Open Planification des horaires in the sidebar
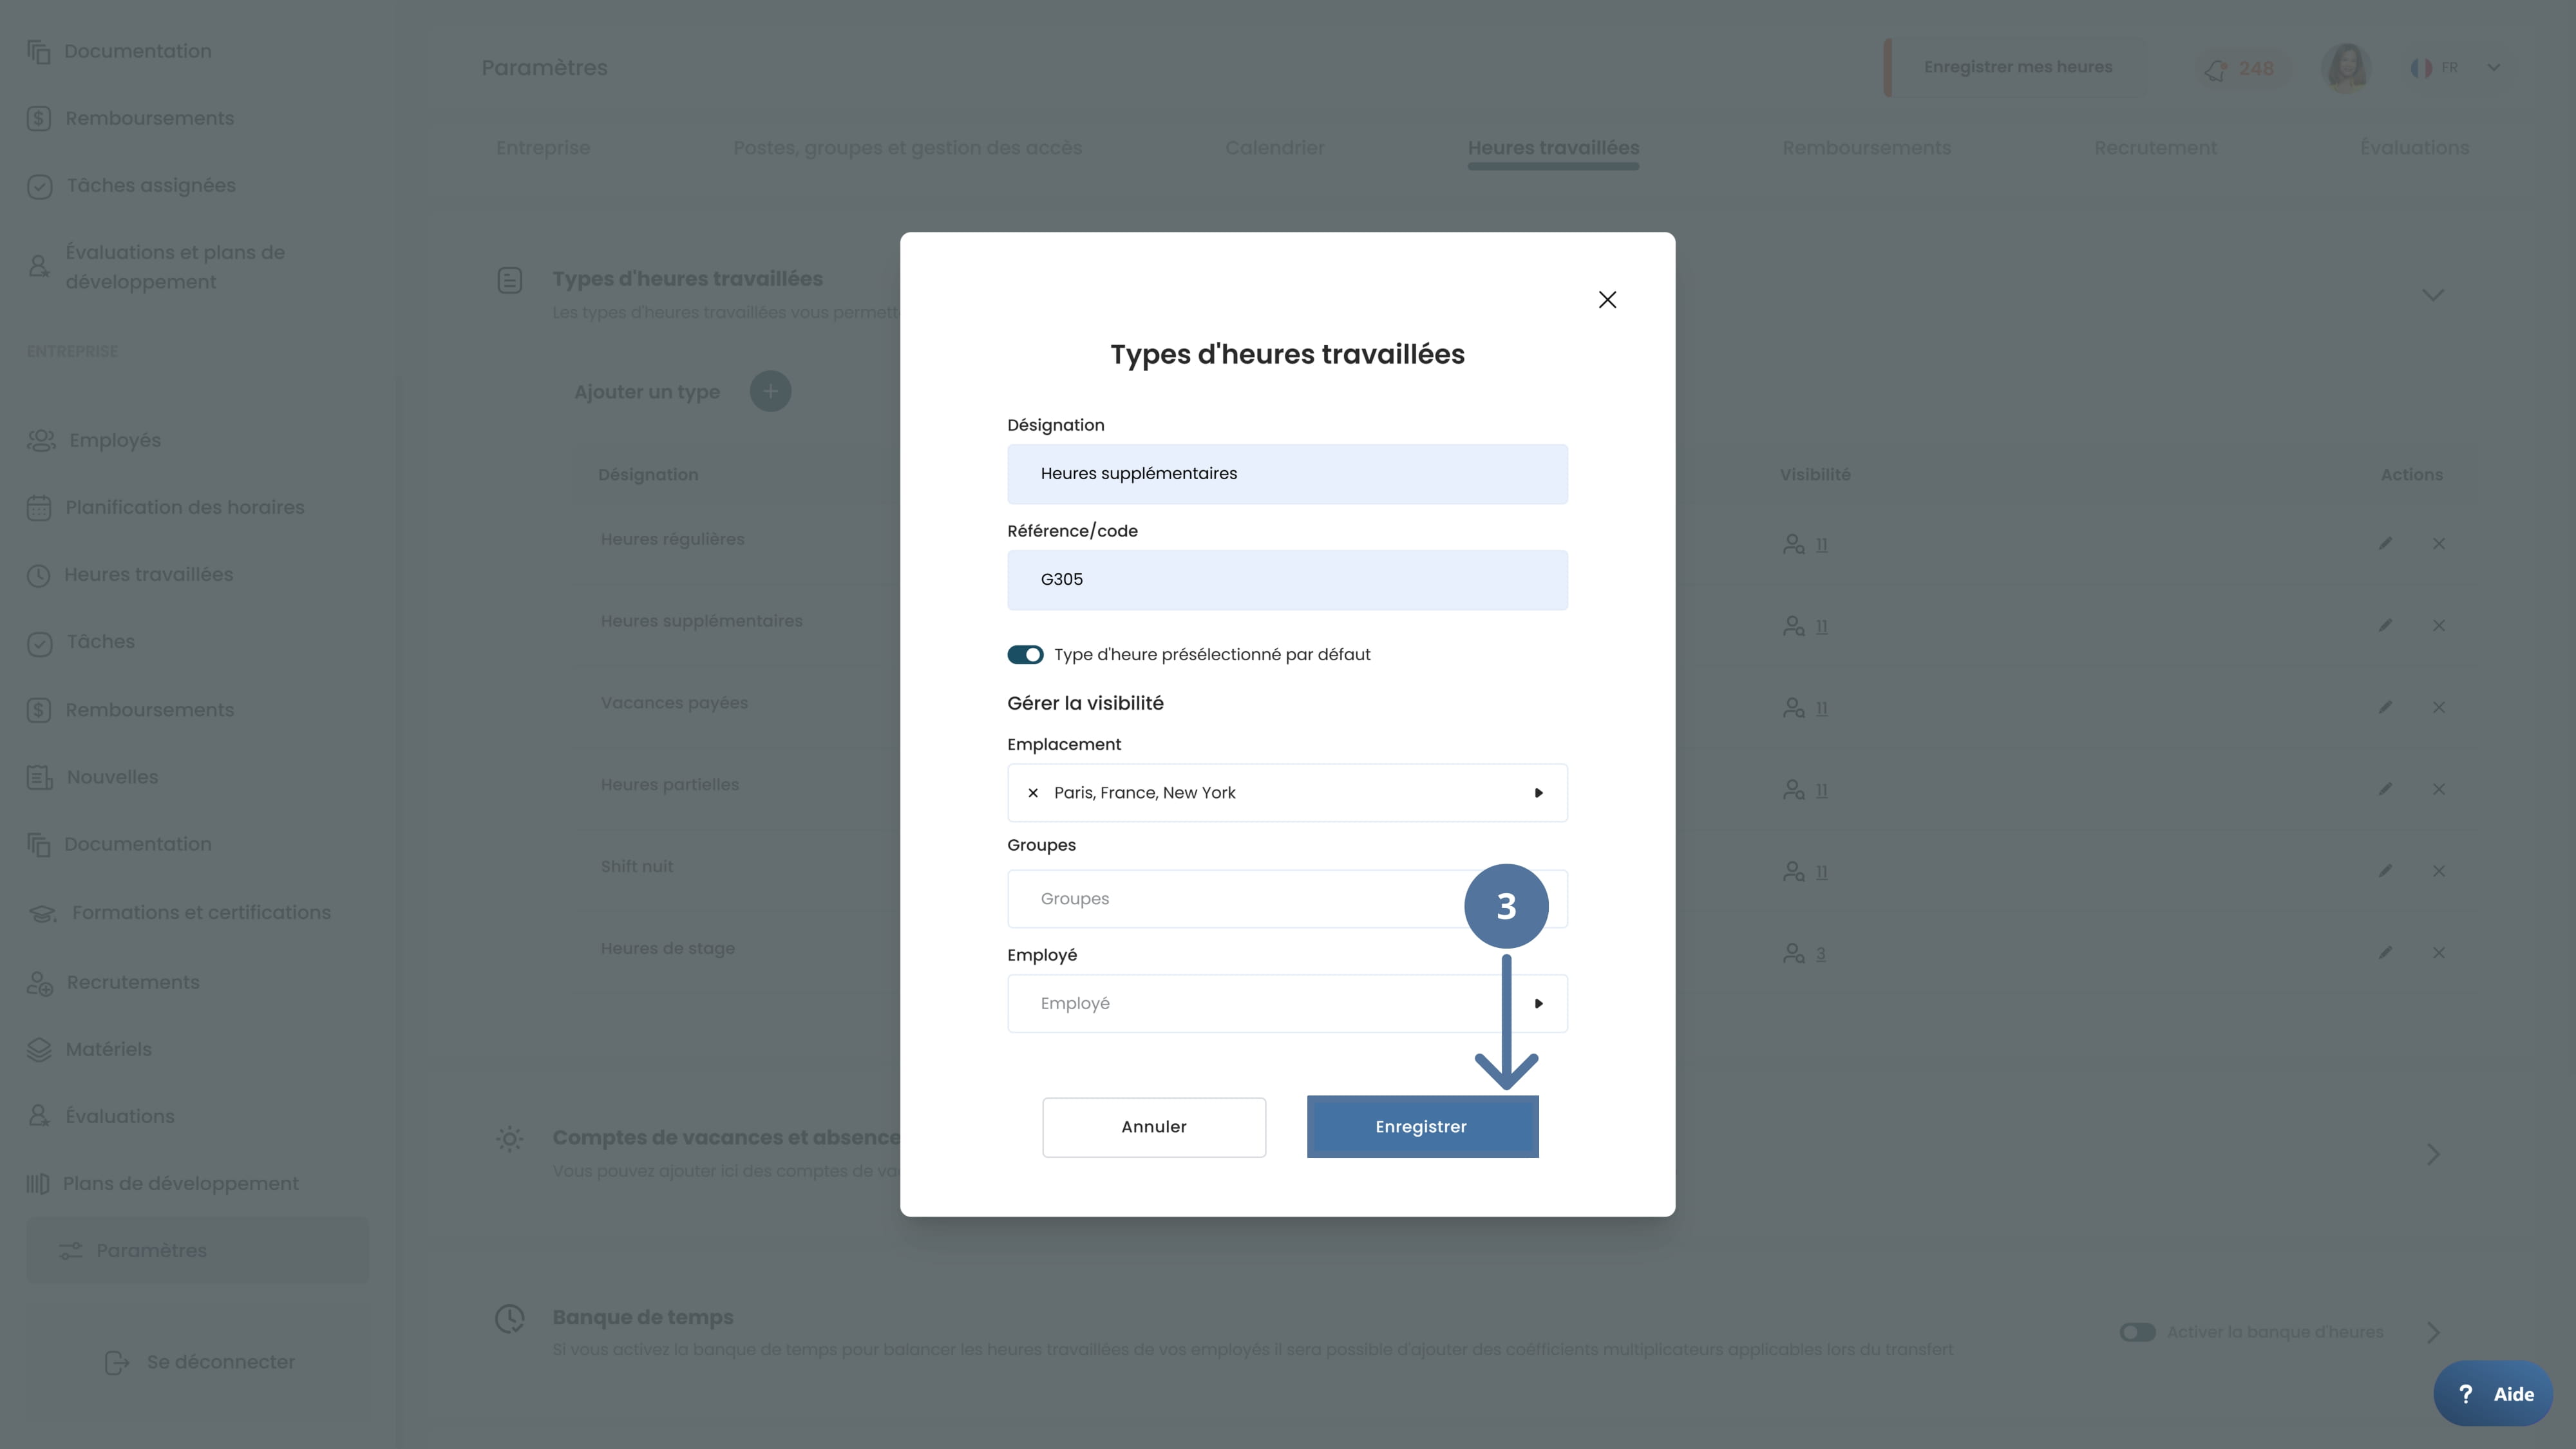The image size is (2576, 1449). [184, 508]
